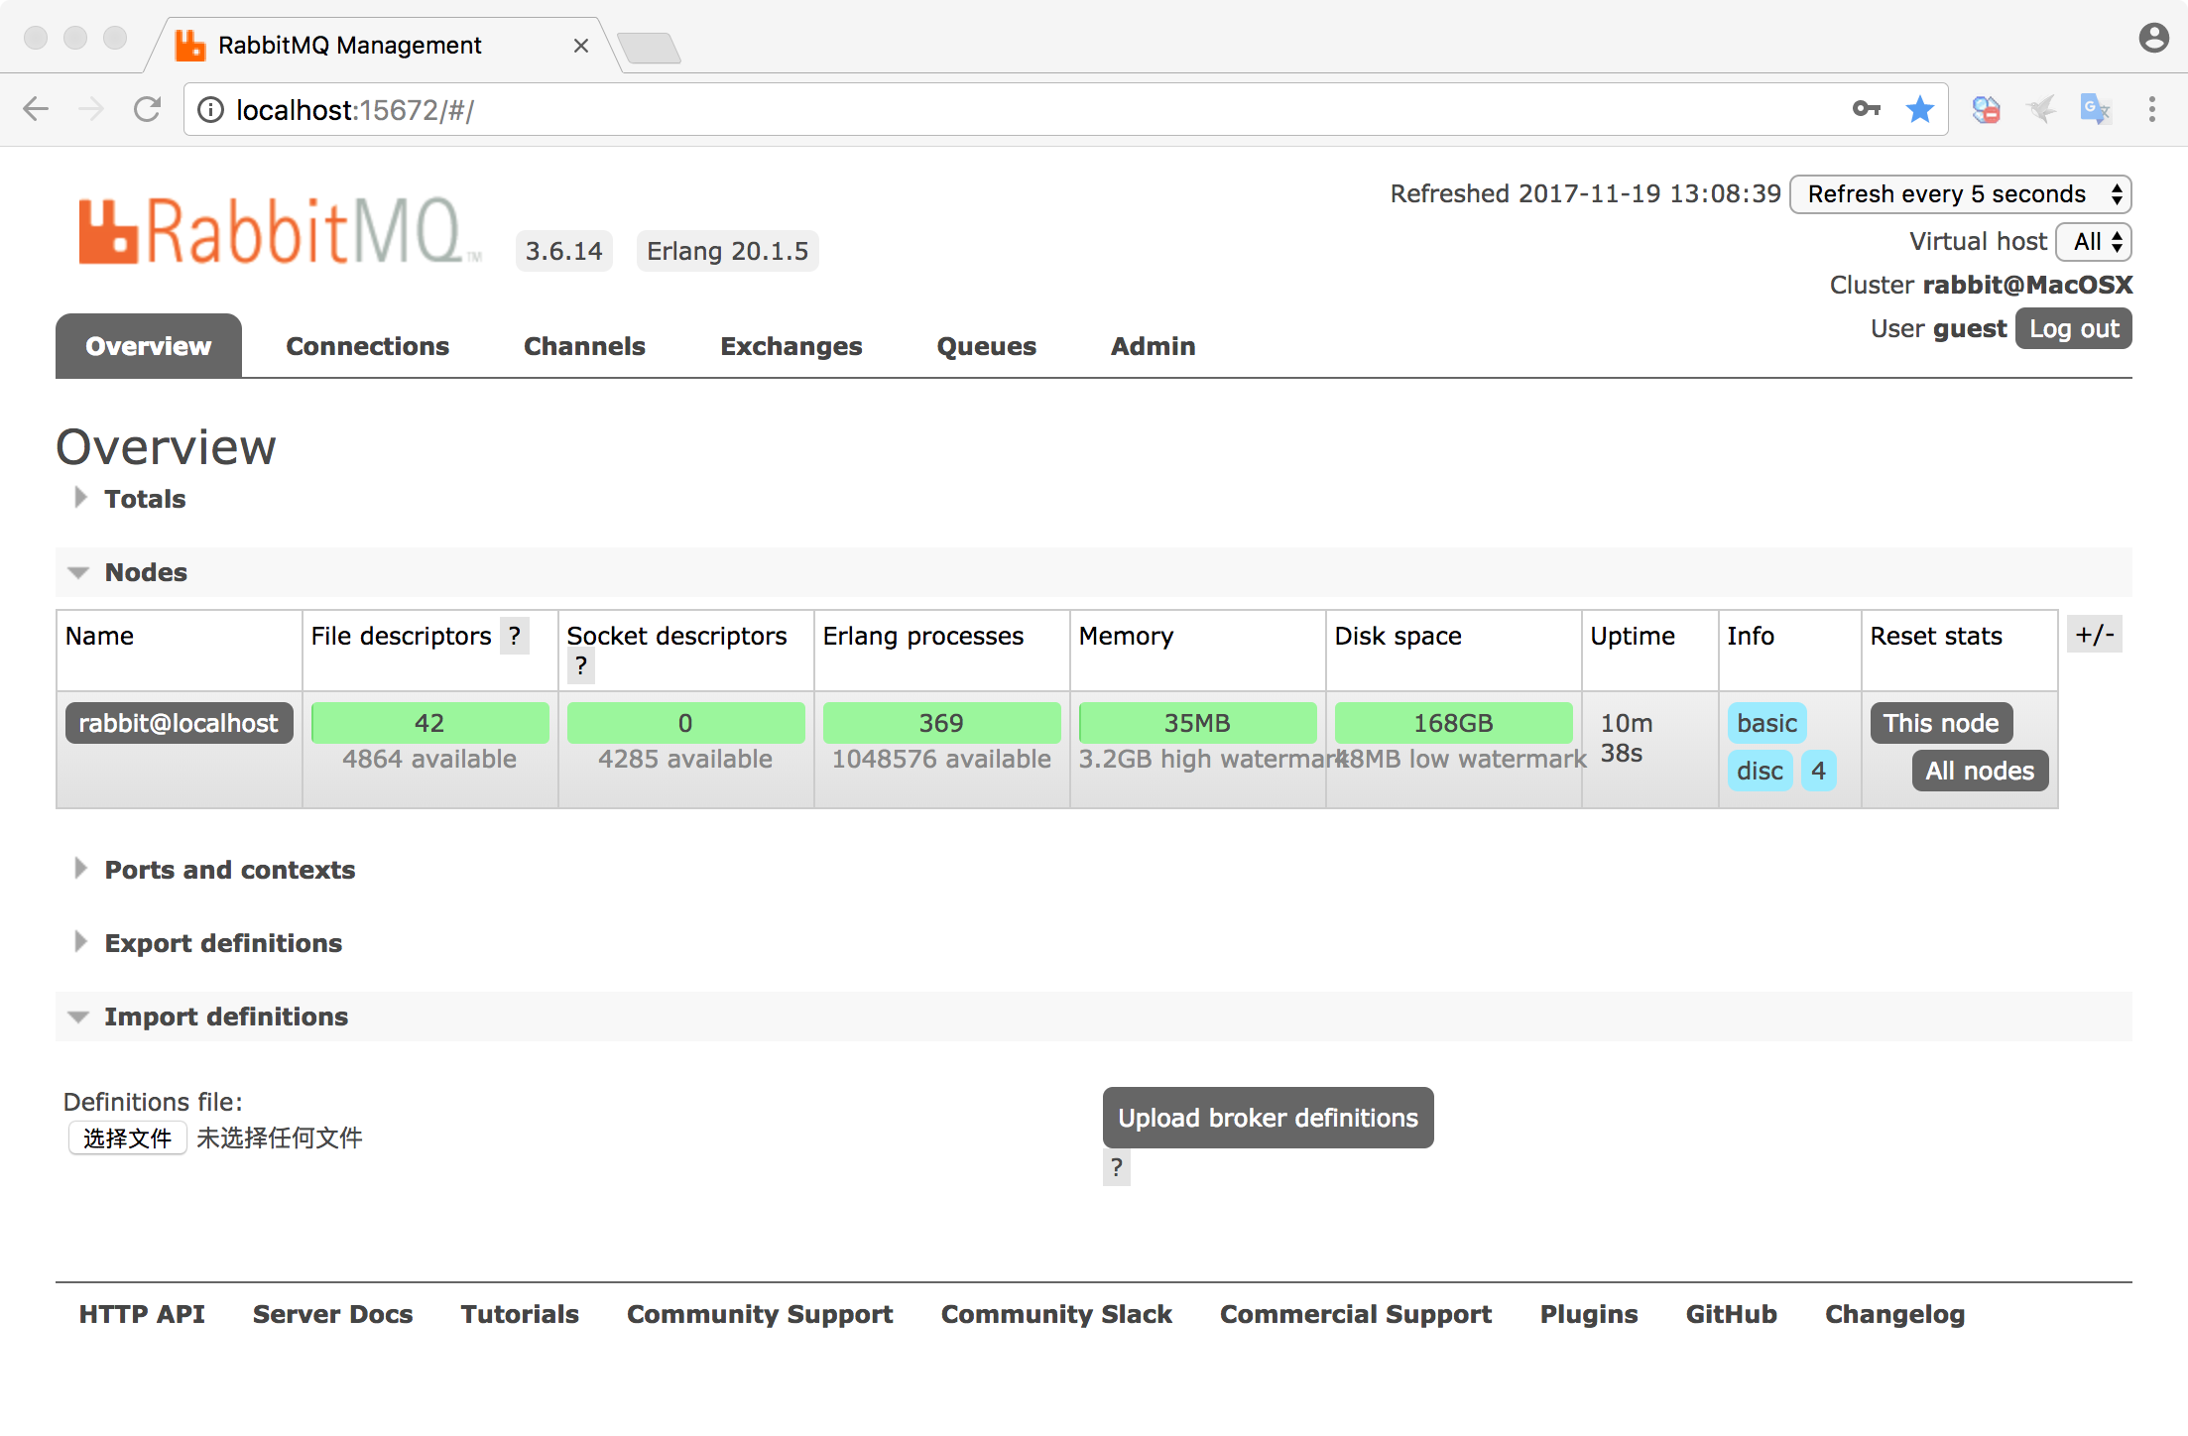The image size is (2188, 1436).
Task: Click the browser forward arrow
Action: pyautogui.click(x=90, y=109)
